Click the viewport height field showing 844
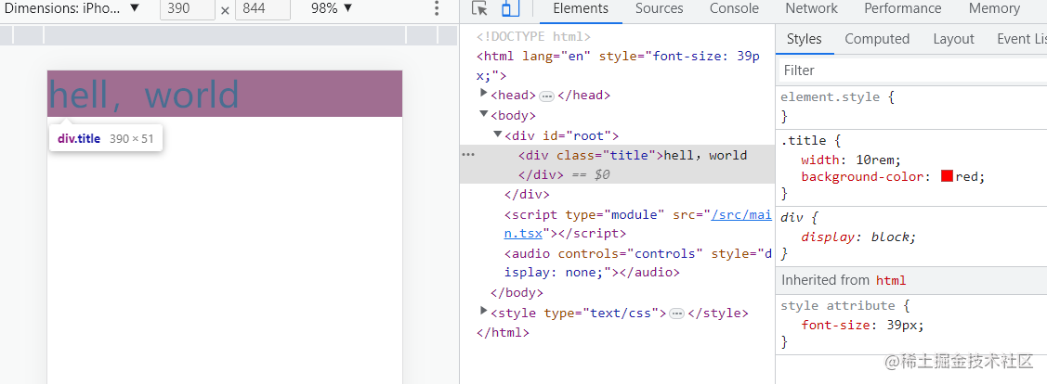The height and width of the screenshot is (384, 1047). click(262, 9)
